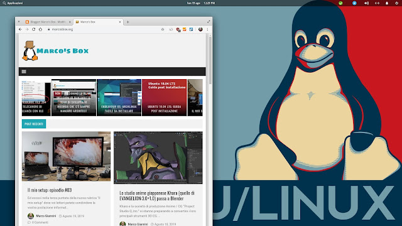
Task: Go back using the browser back arrow
Action: click(20, 30)
